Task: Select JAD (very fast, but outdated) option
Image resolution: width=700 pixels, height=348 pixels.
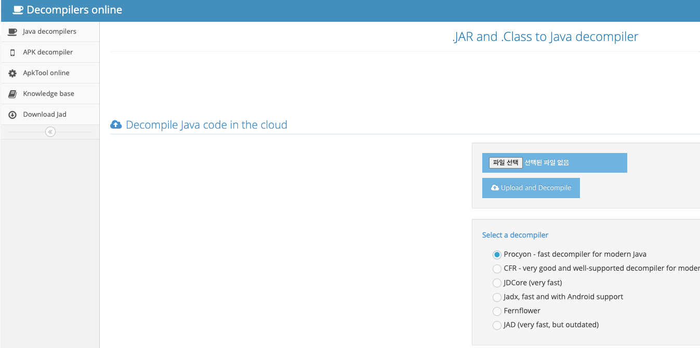Action: pos(497,325)
